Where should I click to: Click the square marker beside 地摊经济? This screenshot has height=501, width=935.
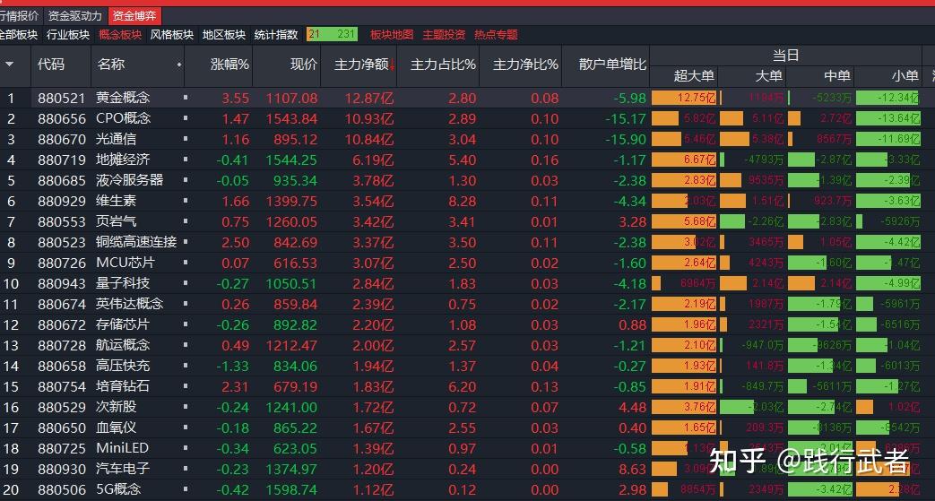click(x=186, y=160)
